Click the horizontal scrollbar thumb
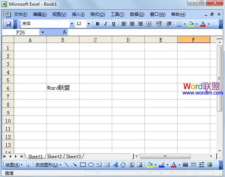Viewport: 225px width, 177px height. [x=165, y=156]
